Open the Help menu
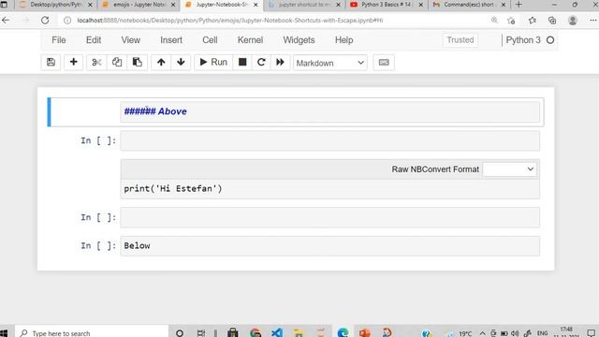 (x=343, y=40)
